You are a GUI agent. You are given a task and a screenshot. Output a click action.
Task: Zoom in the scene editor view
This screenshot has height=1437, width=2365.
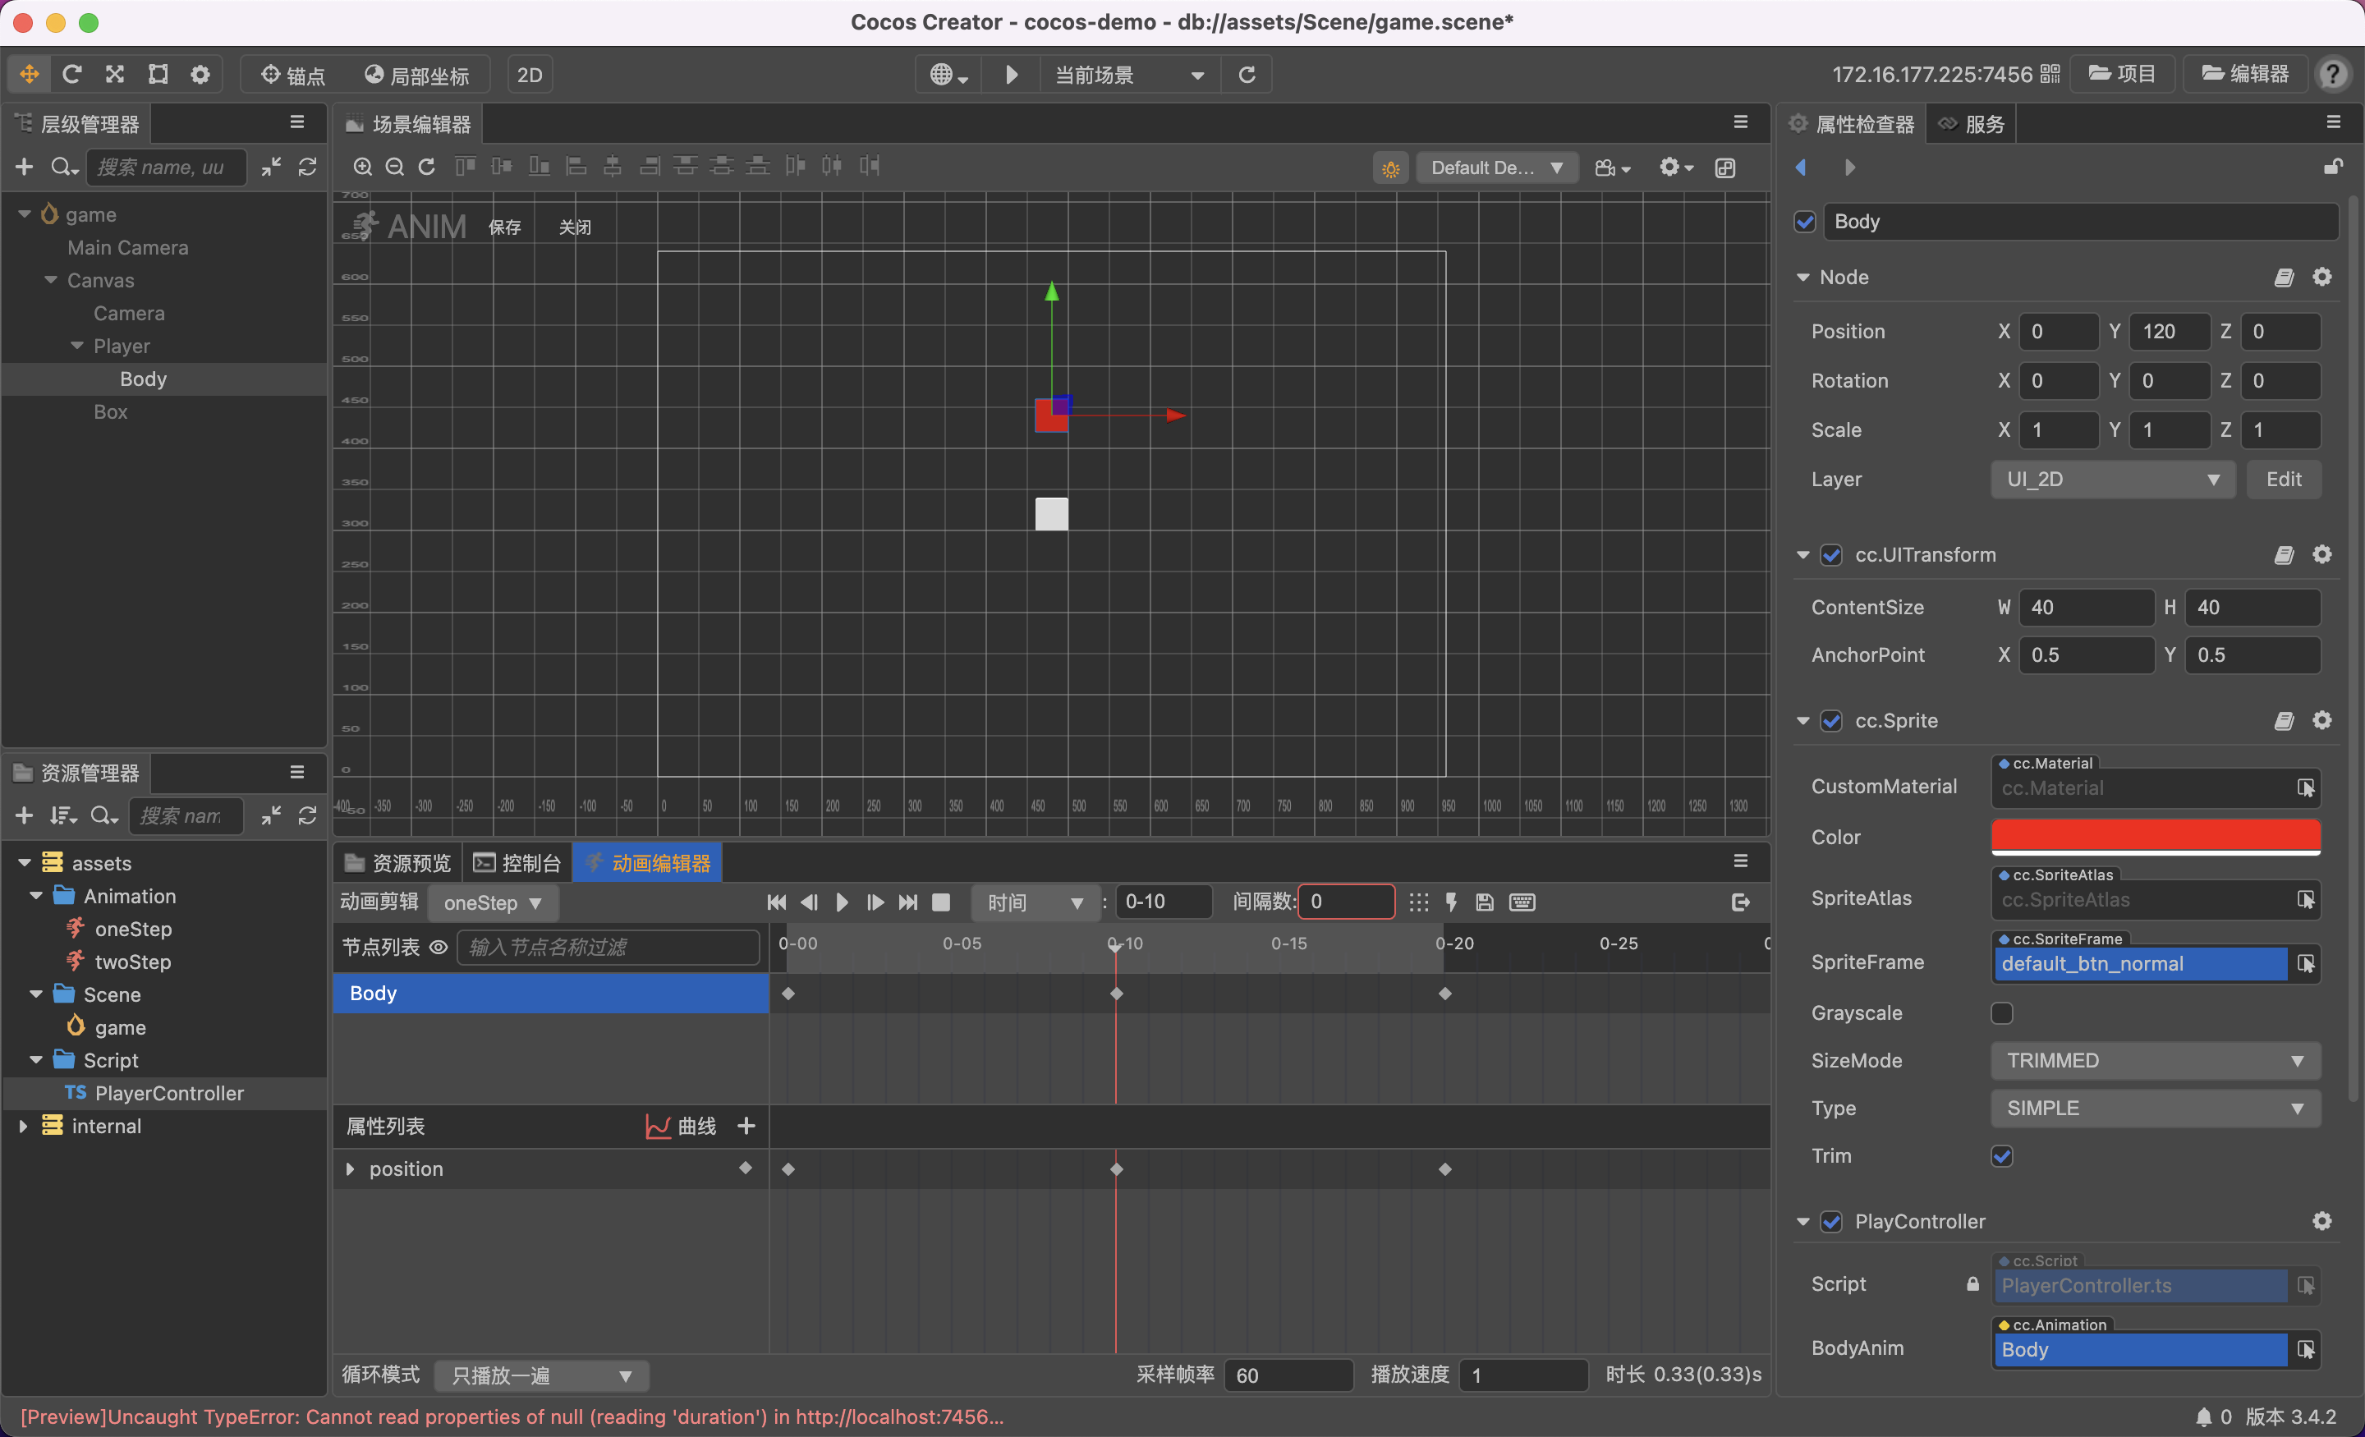[362, 167]
